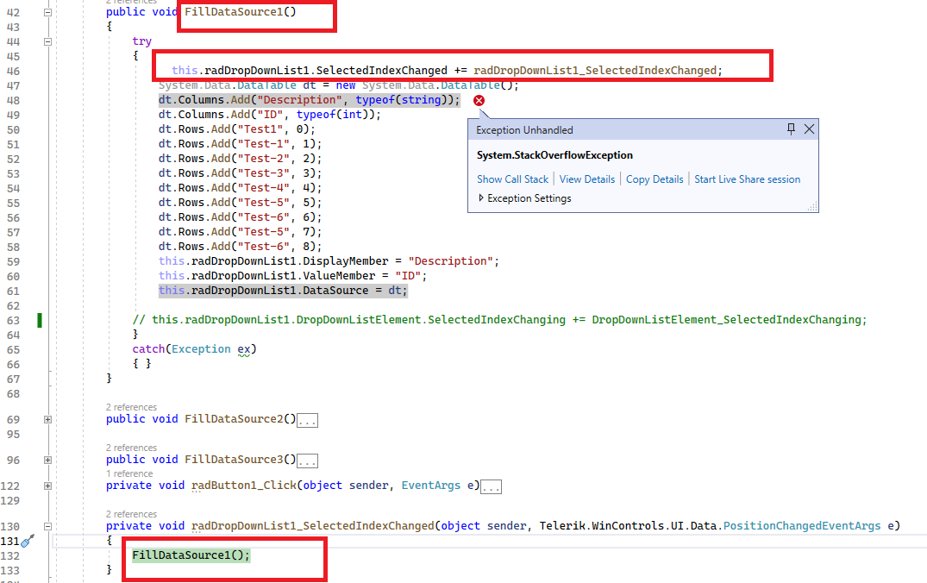927x583 pixels.
Task: Expand the FillDataSource2 method body
Action: click(47, 418)
